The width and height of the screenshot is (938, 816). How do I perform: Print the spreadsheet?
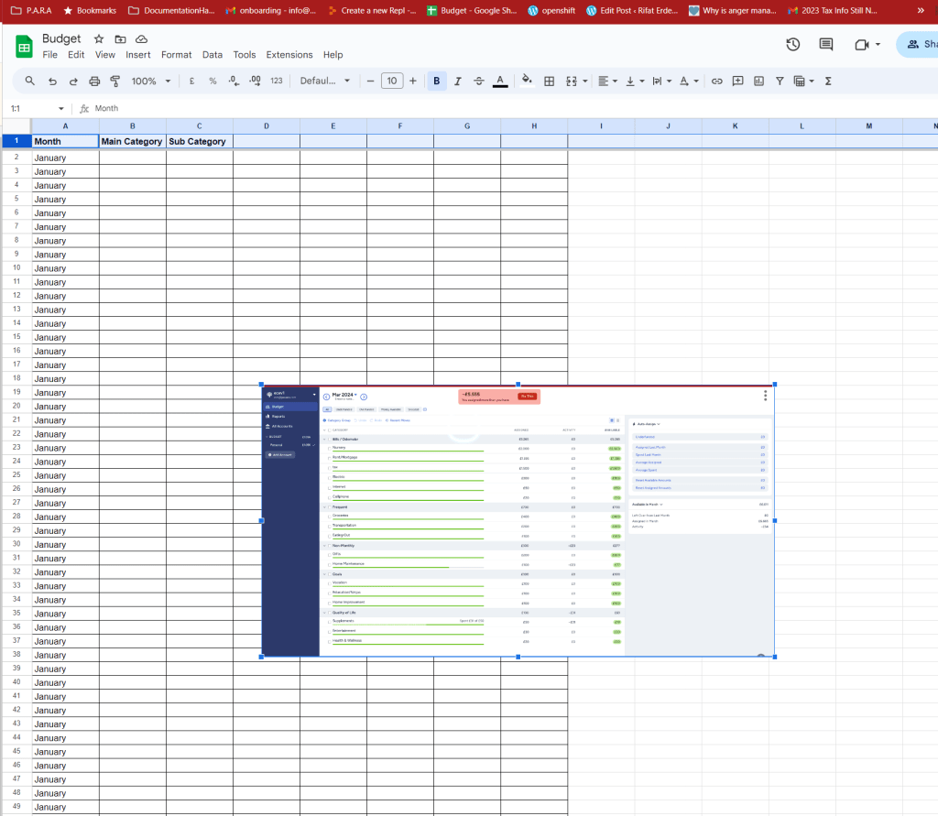(94, 81)
